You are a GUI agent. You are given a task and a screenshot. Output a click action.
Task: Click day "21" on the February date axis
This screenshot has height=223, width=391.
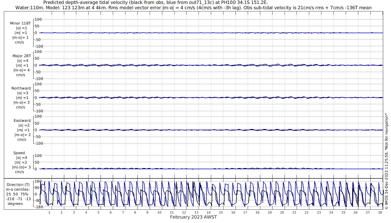294,212
